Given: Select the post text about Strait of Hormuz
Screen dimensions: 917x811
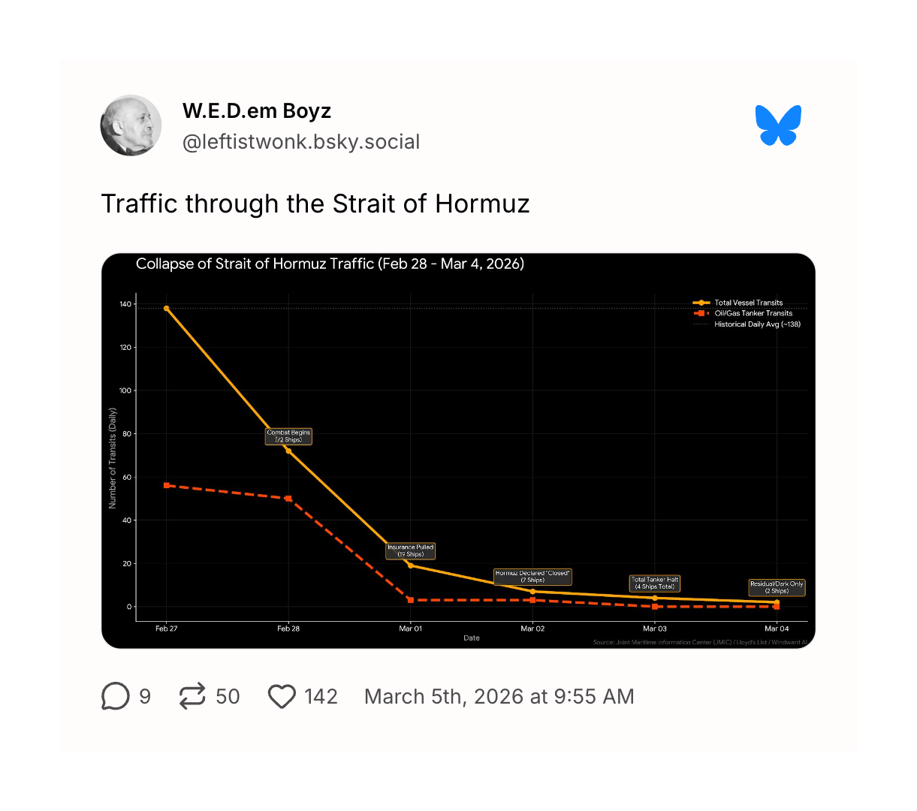Looking at the screenshot, I should tap(315, 204).
